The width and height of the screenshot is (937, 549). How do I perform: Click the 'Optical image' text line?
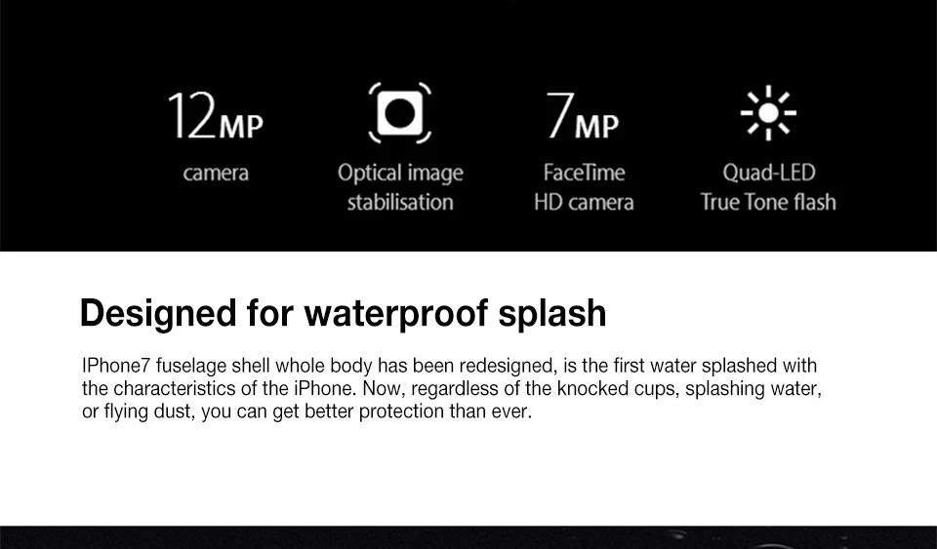click(x=400, y=173)
